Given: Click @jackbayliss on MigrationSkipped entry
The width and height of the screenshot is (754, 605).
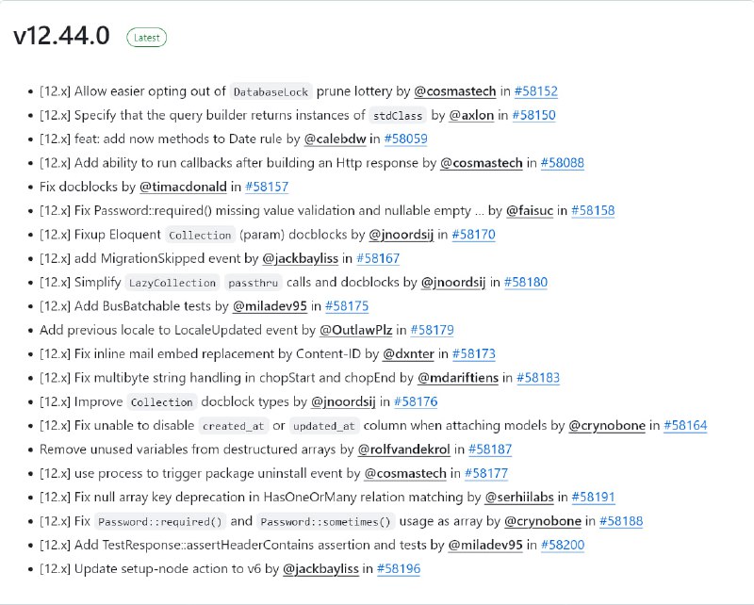Looking at the screenshot, I should pos(300,258).
